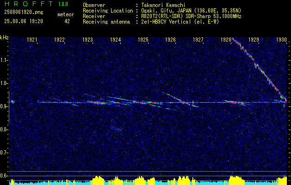Viewport: 291px width, 185px height.
Task: Click the 0.6 kHz axis label
Action: 3,176
